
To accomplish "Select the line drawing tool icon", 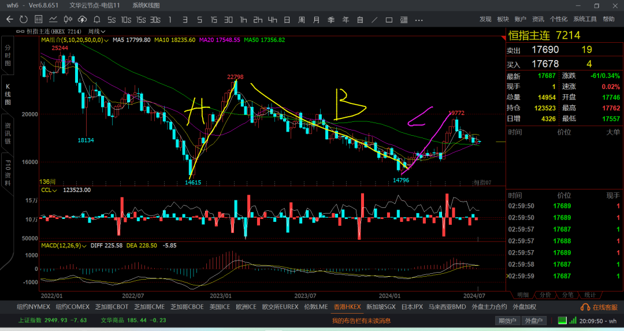I will coord(374,20).
